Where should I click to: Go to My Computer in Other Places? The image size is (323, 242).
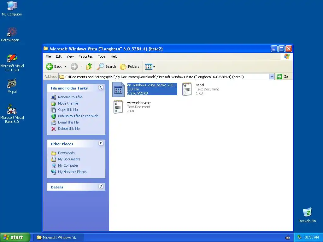tap(68, 165)
